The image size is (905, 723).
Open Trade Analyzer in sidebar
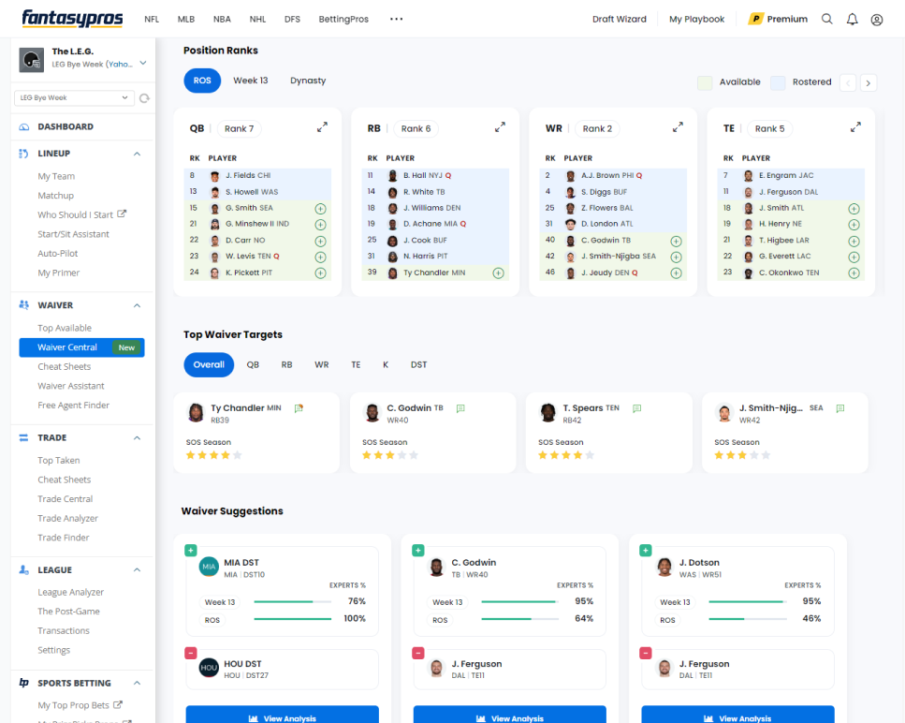(x=67, y=518)
